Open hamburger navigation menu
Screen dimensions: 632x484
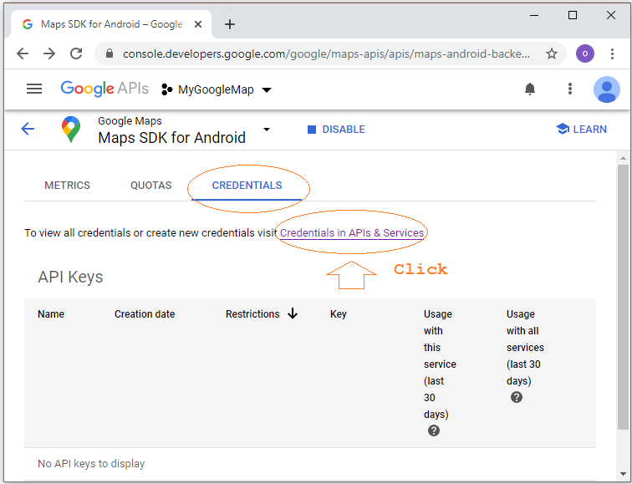tap(34, 89)
